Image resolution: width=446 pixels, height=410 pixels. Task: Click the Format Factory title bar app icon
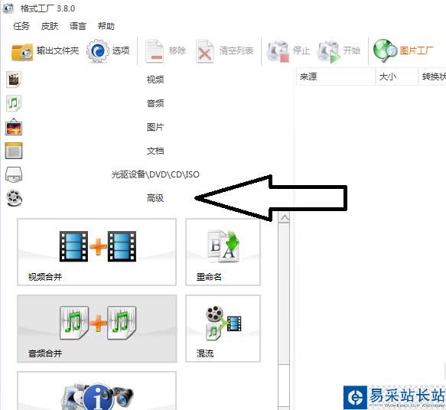(x=8, y=8)
